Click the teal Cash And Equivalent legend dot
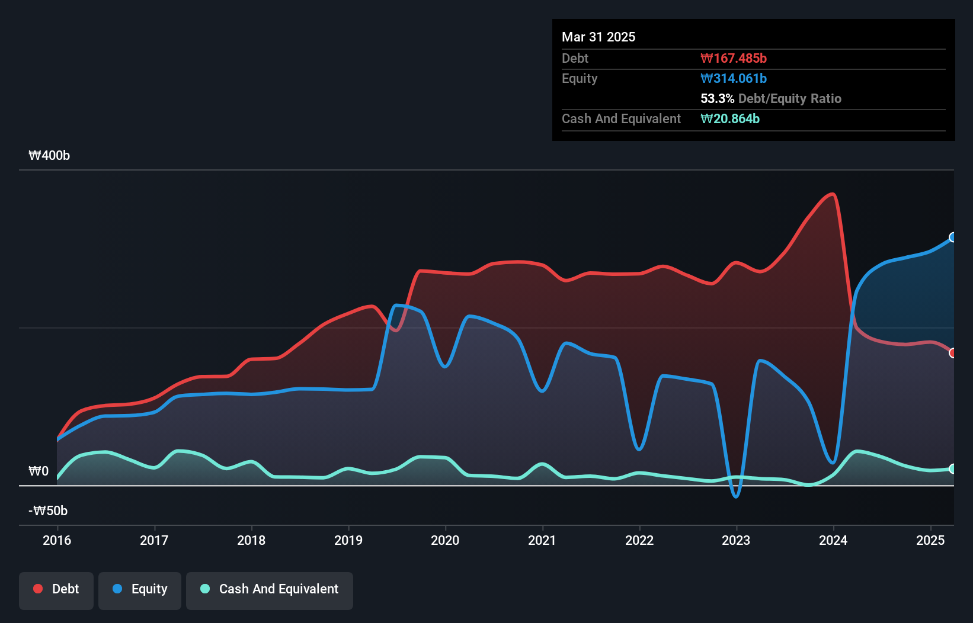The image size is (973, 623). point(204,589)
